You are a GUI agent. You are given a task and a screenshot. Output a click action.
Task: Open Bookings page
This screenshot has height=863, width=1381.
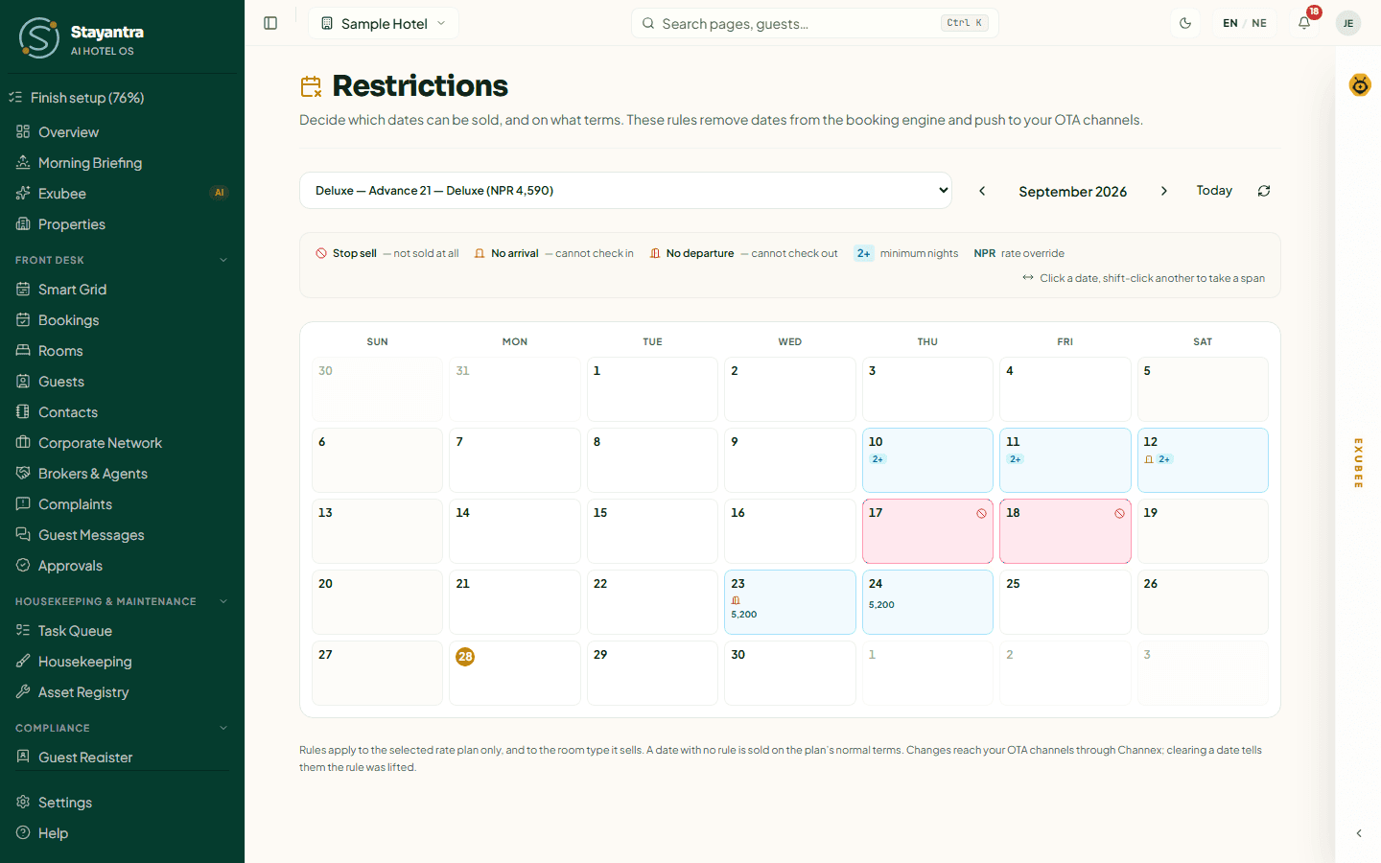click(122, 320)
